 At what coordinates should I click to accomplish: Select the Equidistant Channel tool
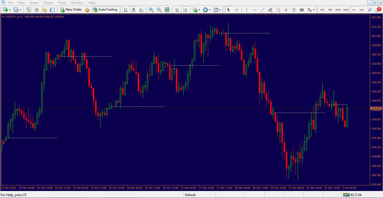pyautogui.click(x=270, y=10)
